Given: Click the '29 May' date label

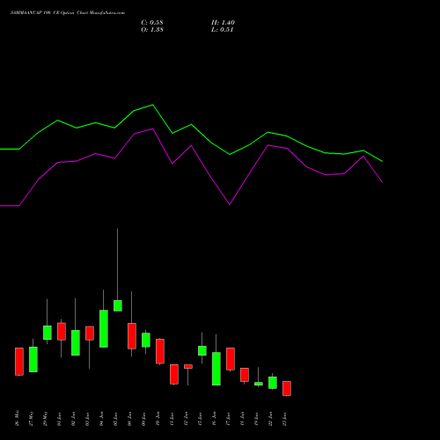Looking at the screenshot, I should [45, 419].
